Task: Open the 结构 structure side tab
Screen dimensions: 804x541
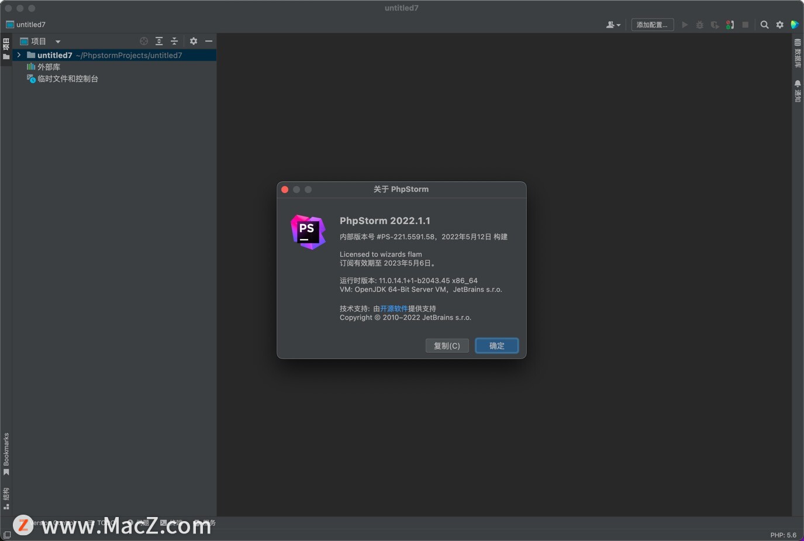Action: pyautogui.click(x=6, y=498)
